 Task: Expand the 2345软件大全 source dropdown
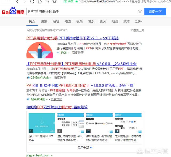pyautogui.click(x=50, y=78)
